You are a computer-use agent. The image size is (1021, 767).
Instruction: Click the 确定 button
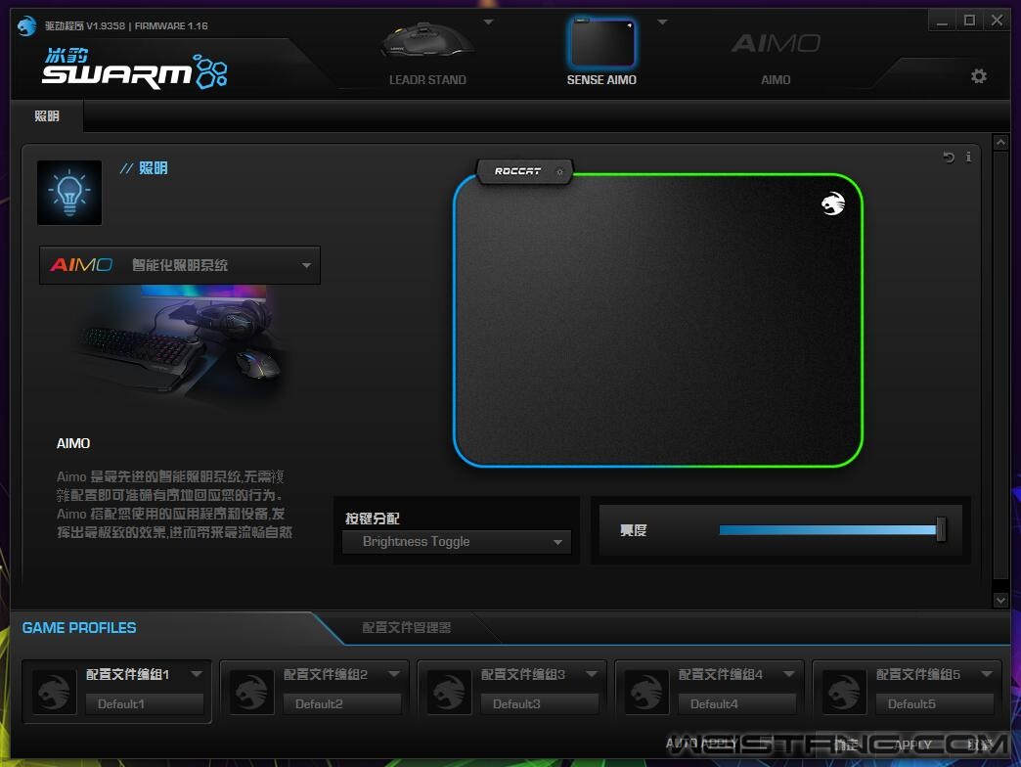coord(847,744)
